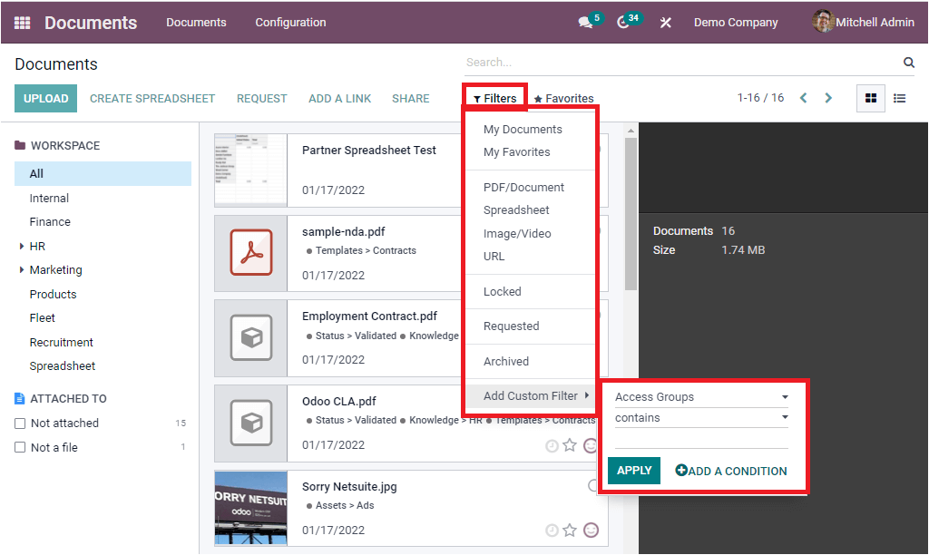Screen dimensions: 929x555
Task: Star the Sorry Netsuite.jpg document
Action: click(x=570, y=531)
